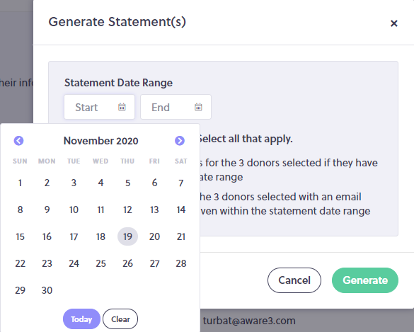
Task: Select the Today button
Action: [x=81, y=319]
